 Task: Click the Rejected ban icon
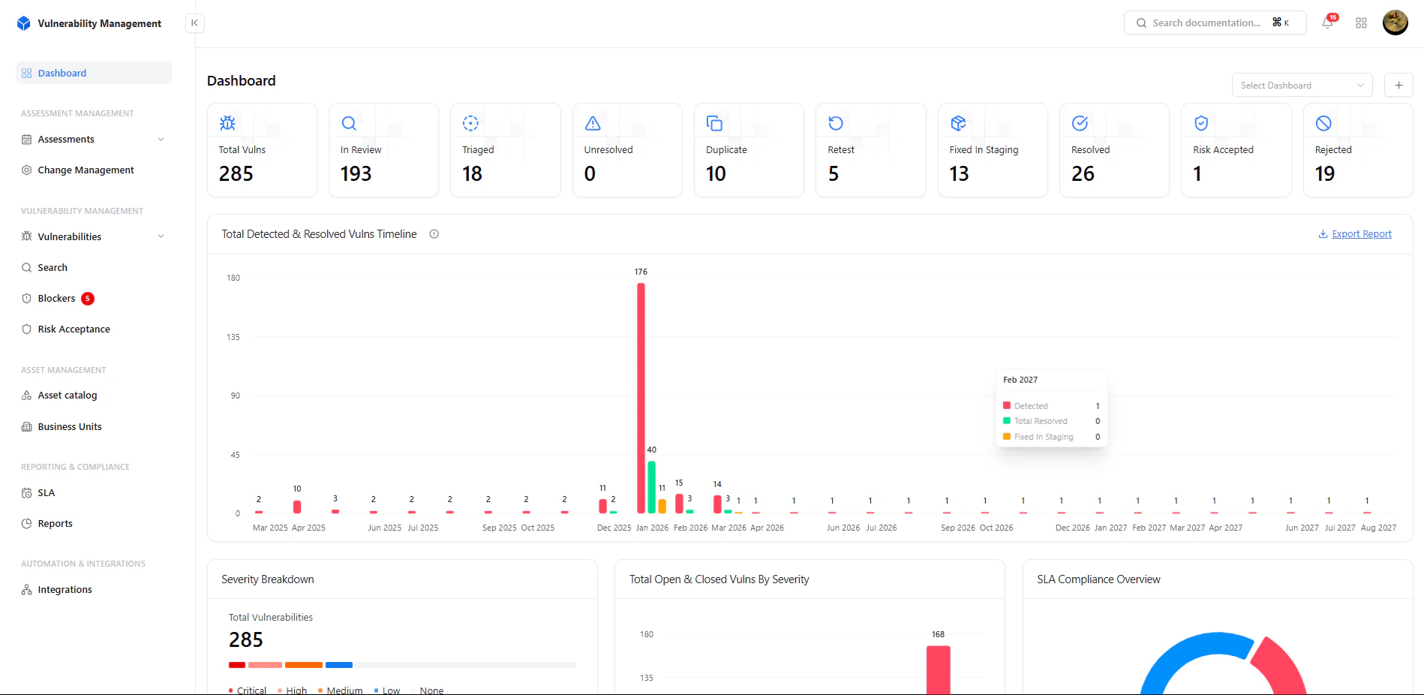pyautogui.click(x=1323, y=123)
